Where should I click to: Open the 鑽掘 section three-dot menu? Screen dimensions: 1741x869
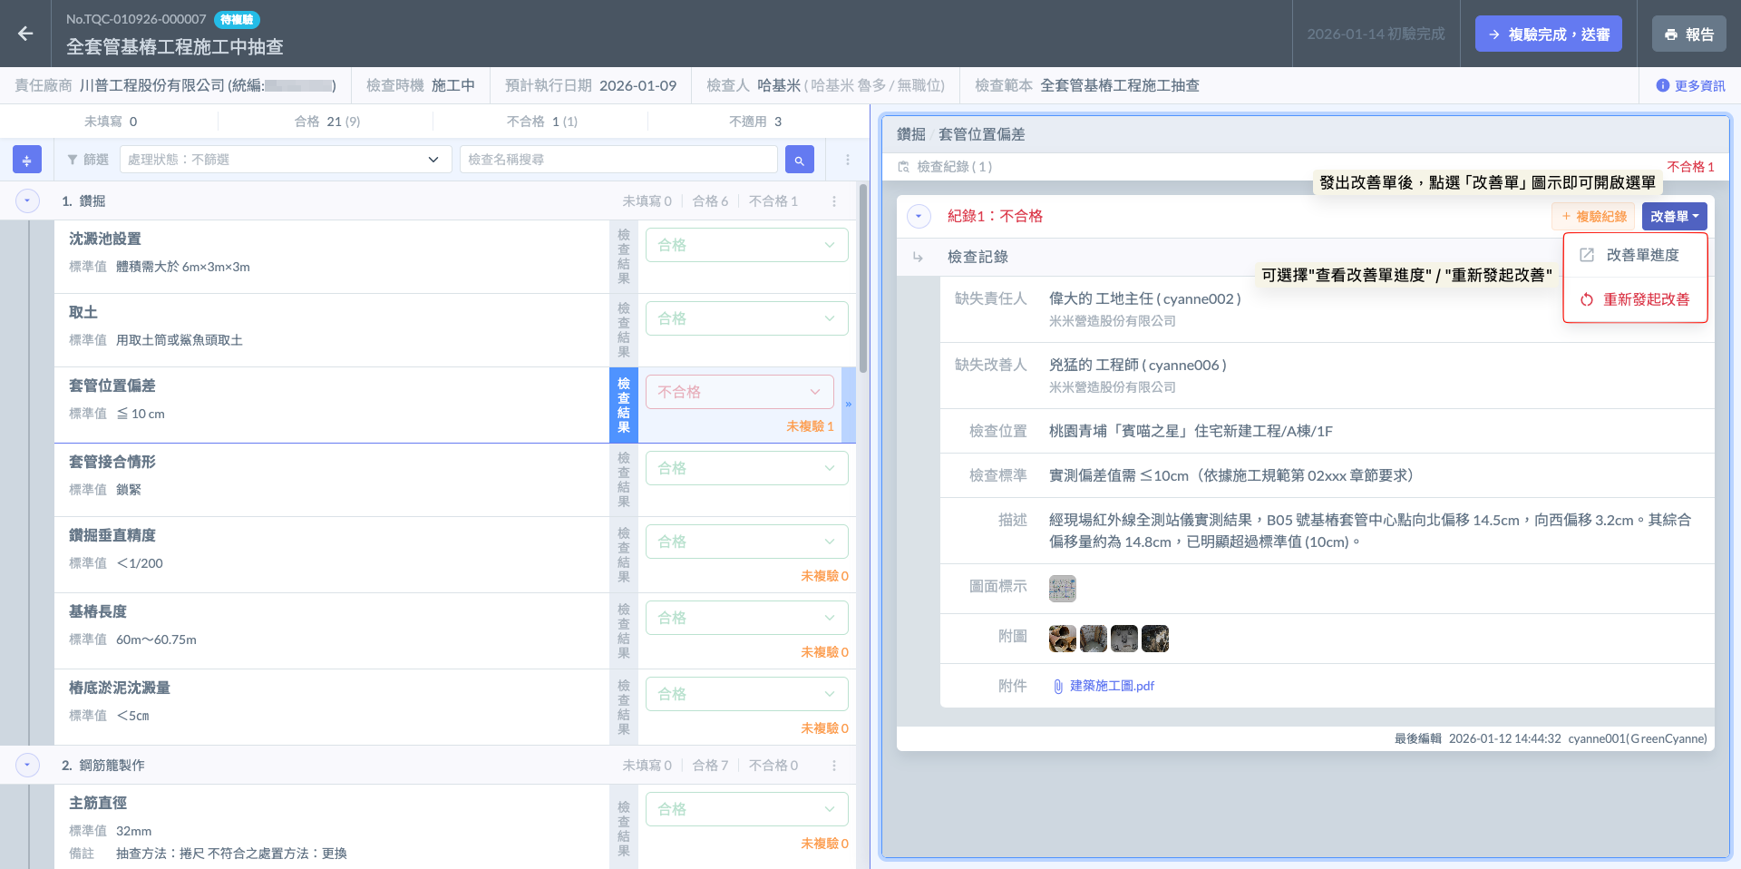[x=834, y=201]
